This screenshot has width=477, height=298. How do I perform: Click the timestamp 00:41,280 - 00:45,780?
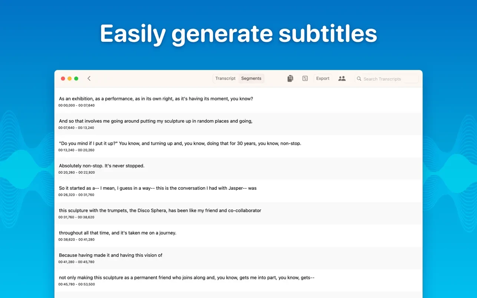(x=76, y=262)
